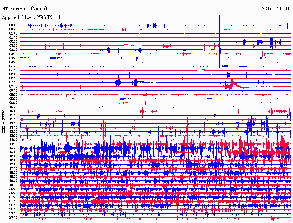Image resolution: width=293 pixels, height=223 pixels.
Task: Select the 05:00 time label
Action: tap(13, 66)
